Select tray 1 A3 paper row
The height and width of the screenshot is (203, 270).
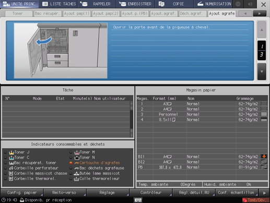(x=202, y=104)
